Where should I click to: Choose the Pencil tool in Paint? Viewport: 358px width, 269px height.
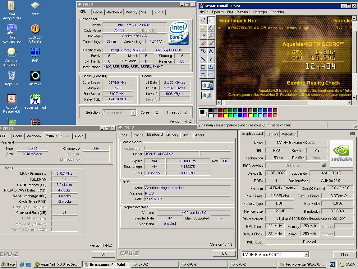203,44
